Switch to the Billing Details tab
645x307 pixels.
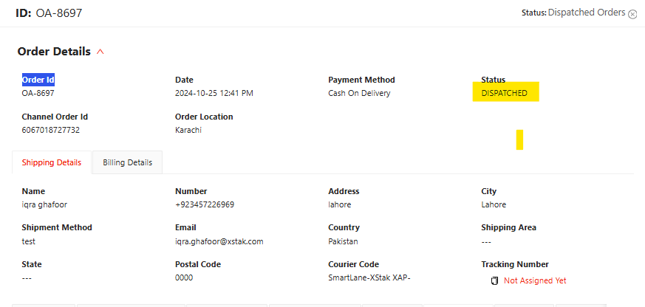click(127, 162)
